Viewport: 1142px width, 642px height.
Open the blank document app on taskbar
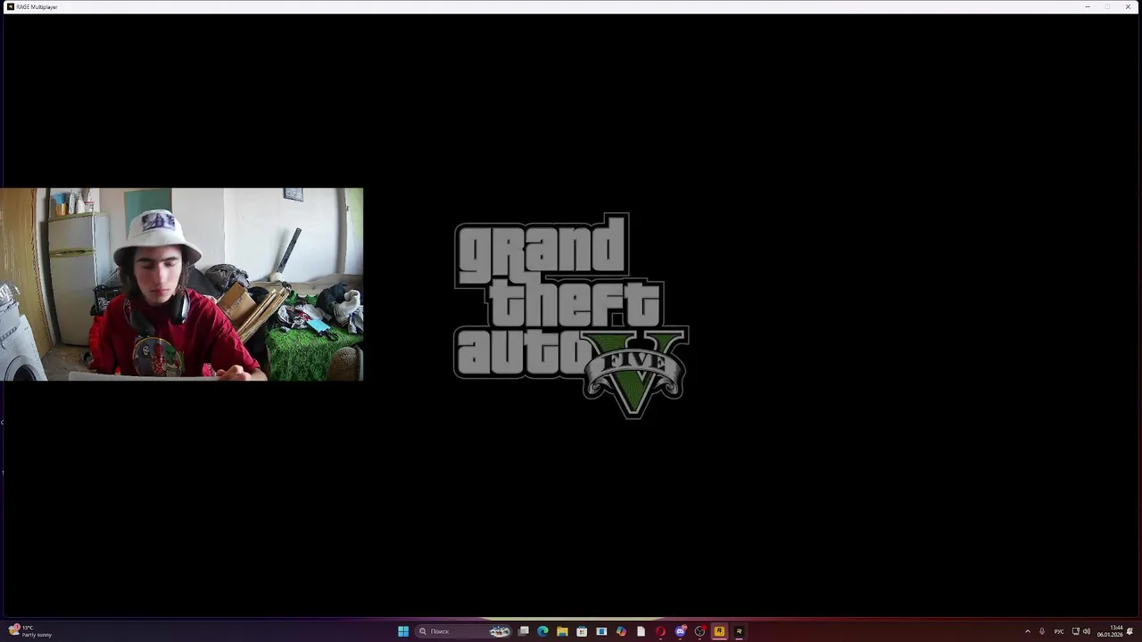pos(641,631)
